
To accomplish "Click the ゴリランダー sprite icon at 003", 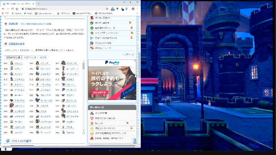I will [x=63, y=63].
